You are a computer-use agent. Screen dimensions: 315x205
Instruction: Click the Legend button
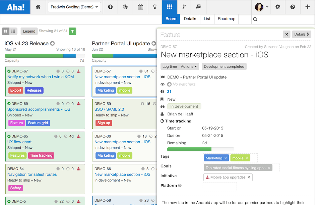[x=29, y=31]
